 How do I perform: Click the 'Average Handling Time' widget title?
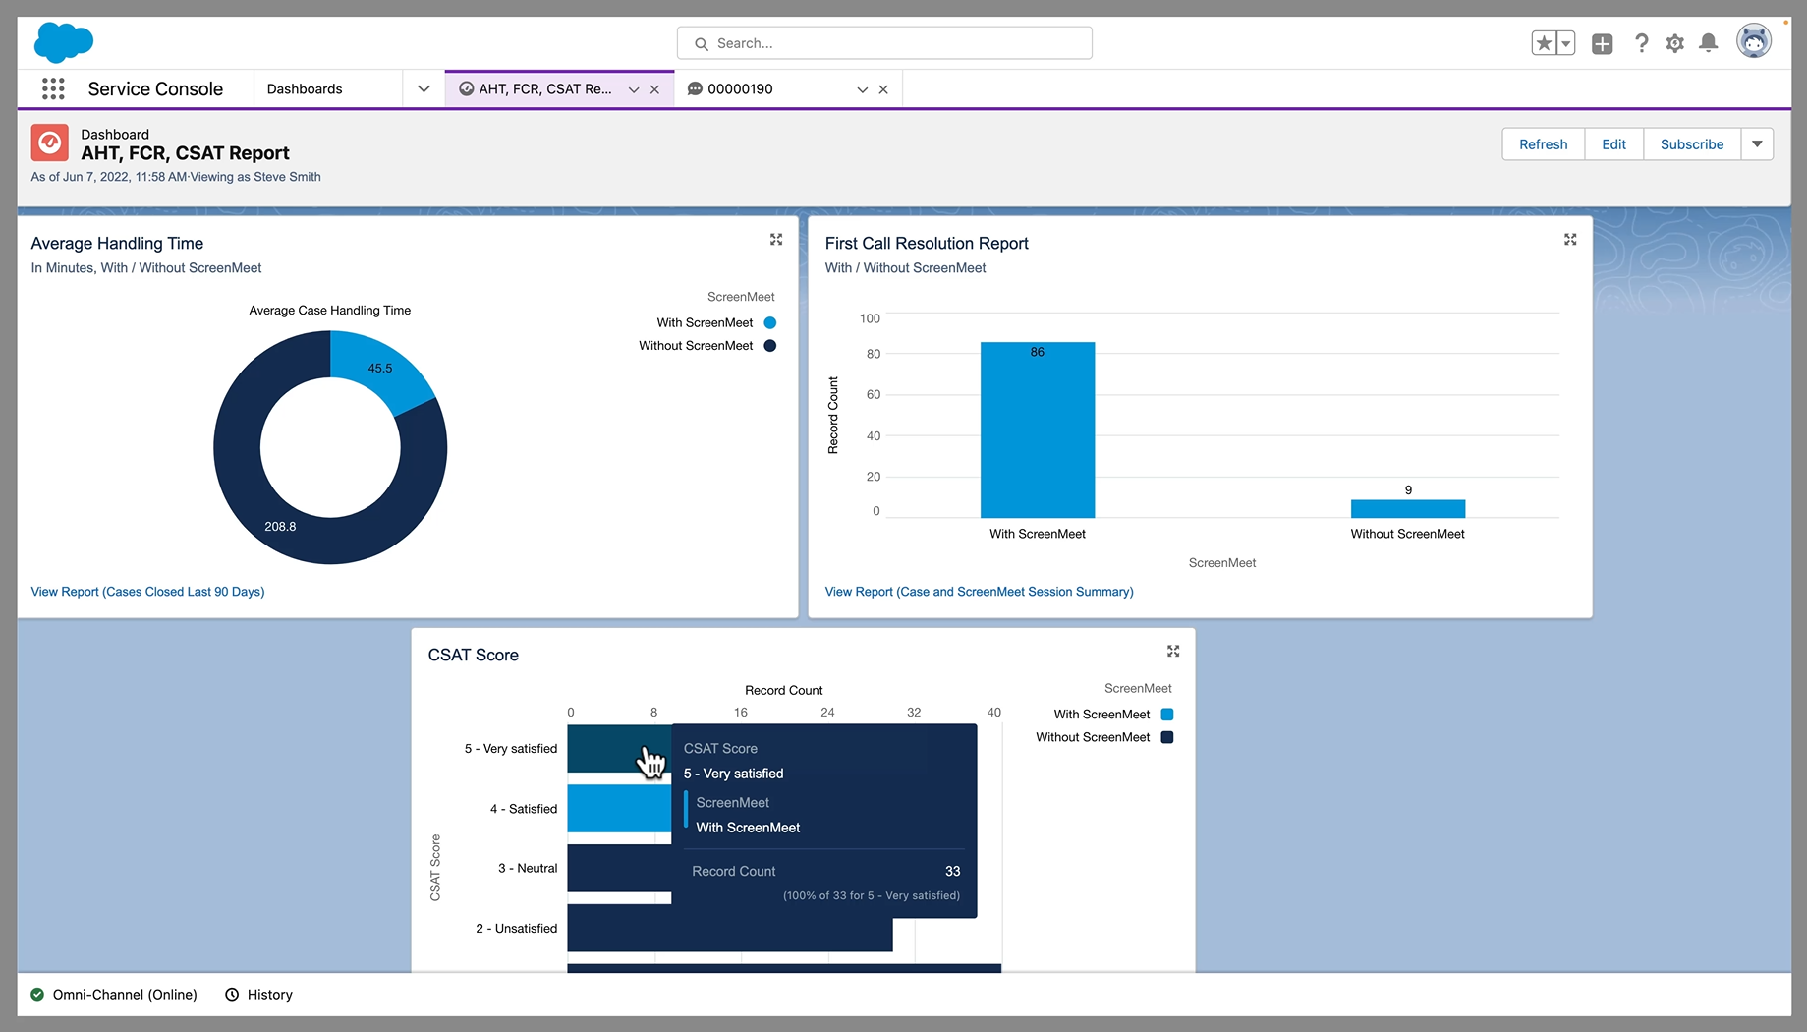(117, 244)
